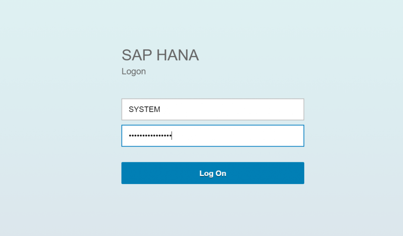
Task: Place cursor after the SYSTEM text
Action: pos(161,110)
